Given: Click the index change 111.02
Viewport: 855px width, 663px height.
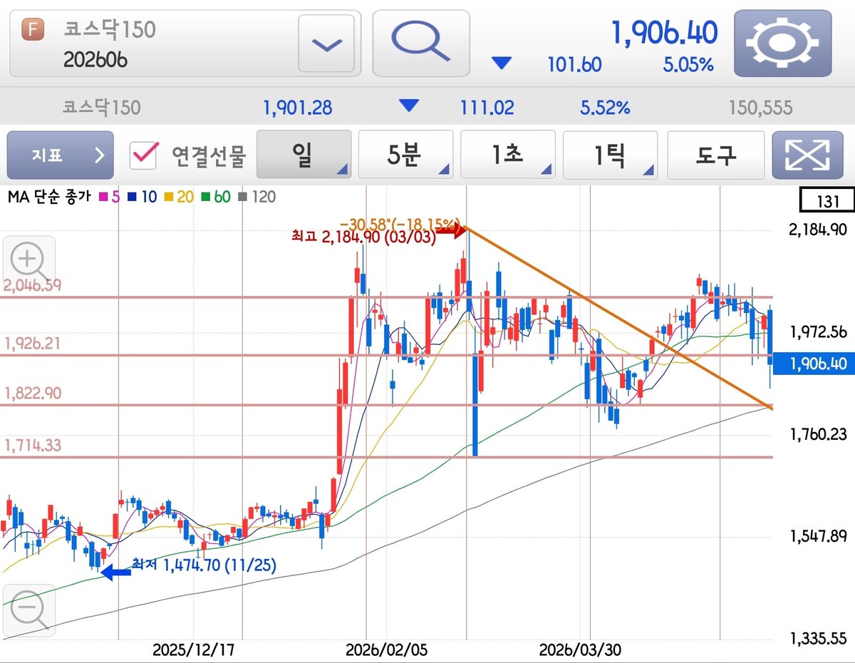Looking at the screenshot, I should point(487,108).
